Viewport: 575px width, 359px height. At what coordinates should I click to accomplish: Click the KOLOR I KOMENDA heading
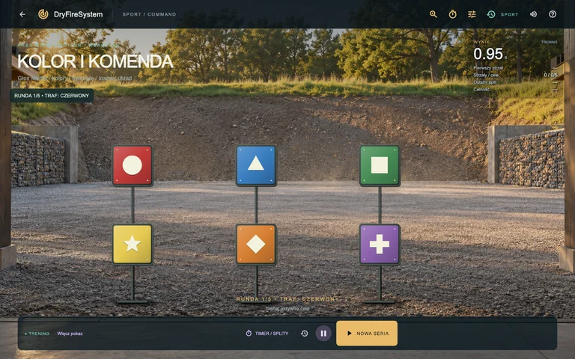click(95, 61)
